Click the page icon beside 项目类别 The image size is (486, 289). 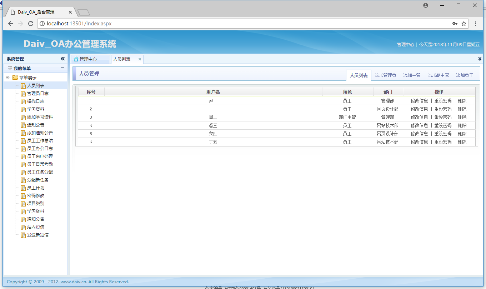[x=23, y=204]
